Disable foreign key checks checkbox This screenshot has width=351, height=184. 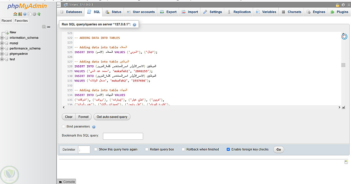point(228,149)
